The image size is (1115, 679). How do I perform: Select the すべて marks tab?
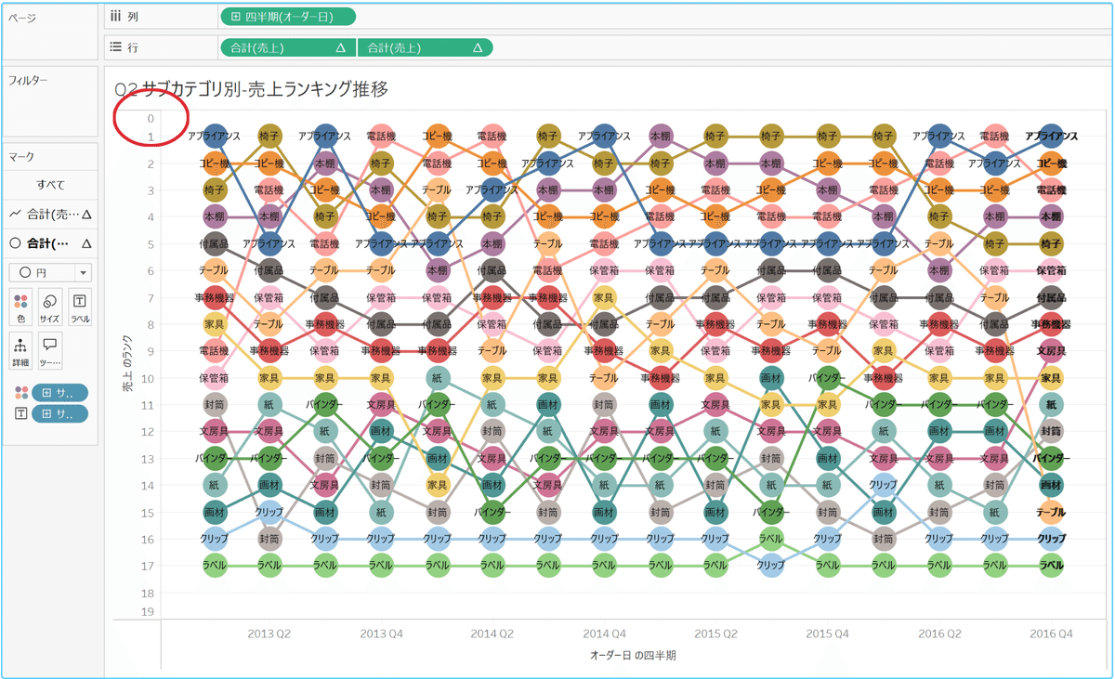[x=50, y=185]
